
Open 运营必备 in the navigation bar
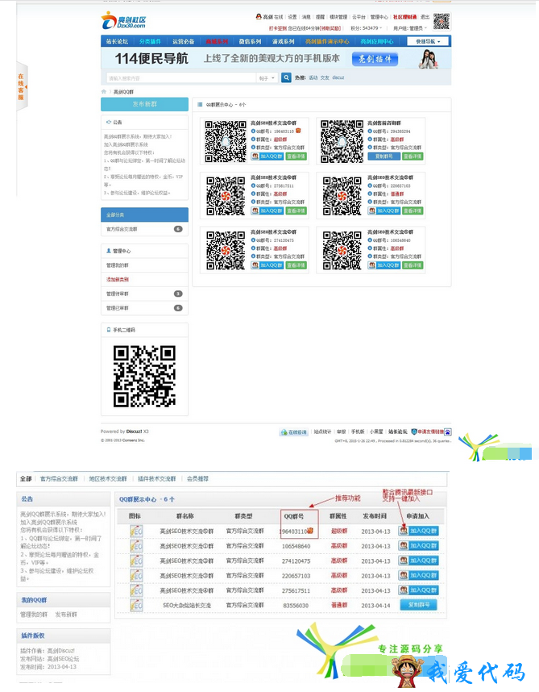(x=184, y=41)
